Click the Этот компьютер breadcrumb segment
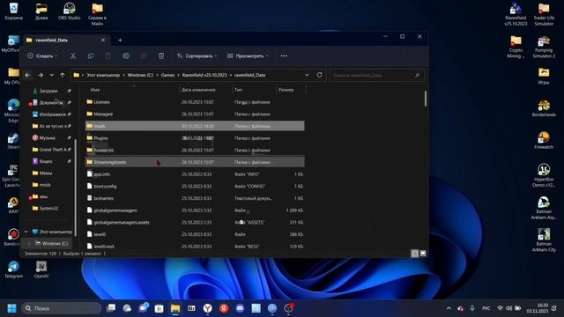Image resolution: width=564 pixels, height=317 pixels. [103, 75]
